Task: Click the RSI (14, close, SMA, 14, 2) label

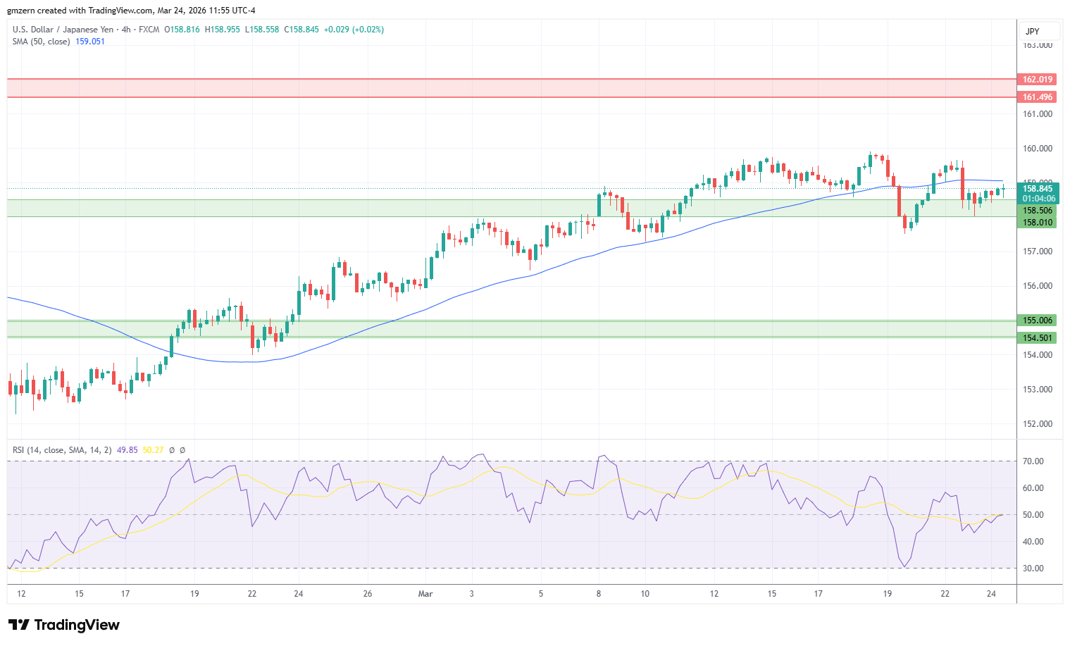Action: [62, 450]
